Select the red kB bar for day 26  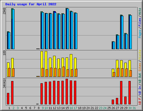coord(113,102)
